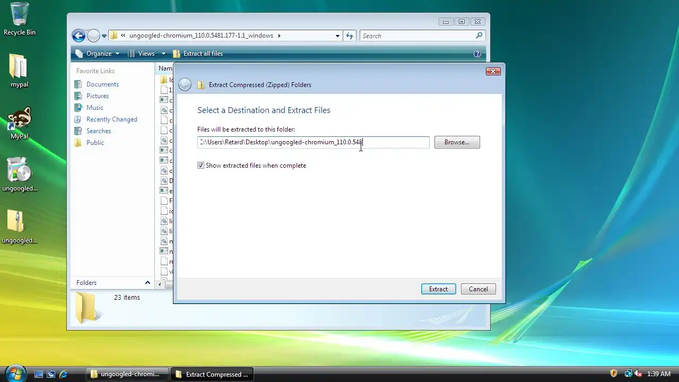Open Explorer Help question mark
This screenshot has width=679, height=382.
[x=477, y=54]
